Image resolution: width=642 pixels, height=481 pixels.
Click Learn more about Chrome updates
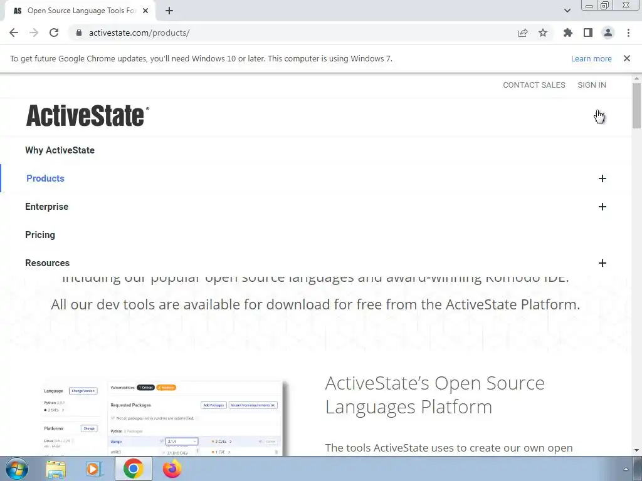click(x=591, y=58)
